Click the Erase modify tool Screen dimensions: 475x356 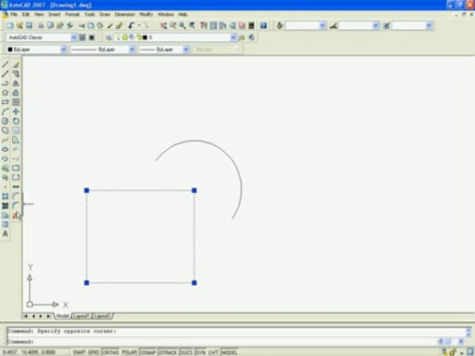point(16,64)
